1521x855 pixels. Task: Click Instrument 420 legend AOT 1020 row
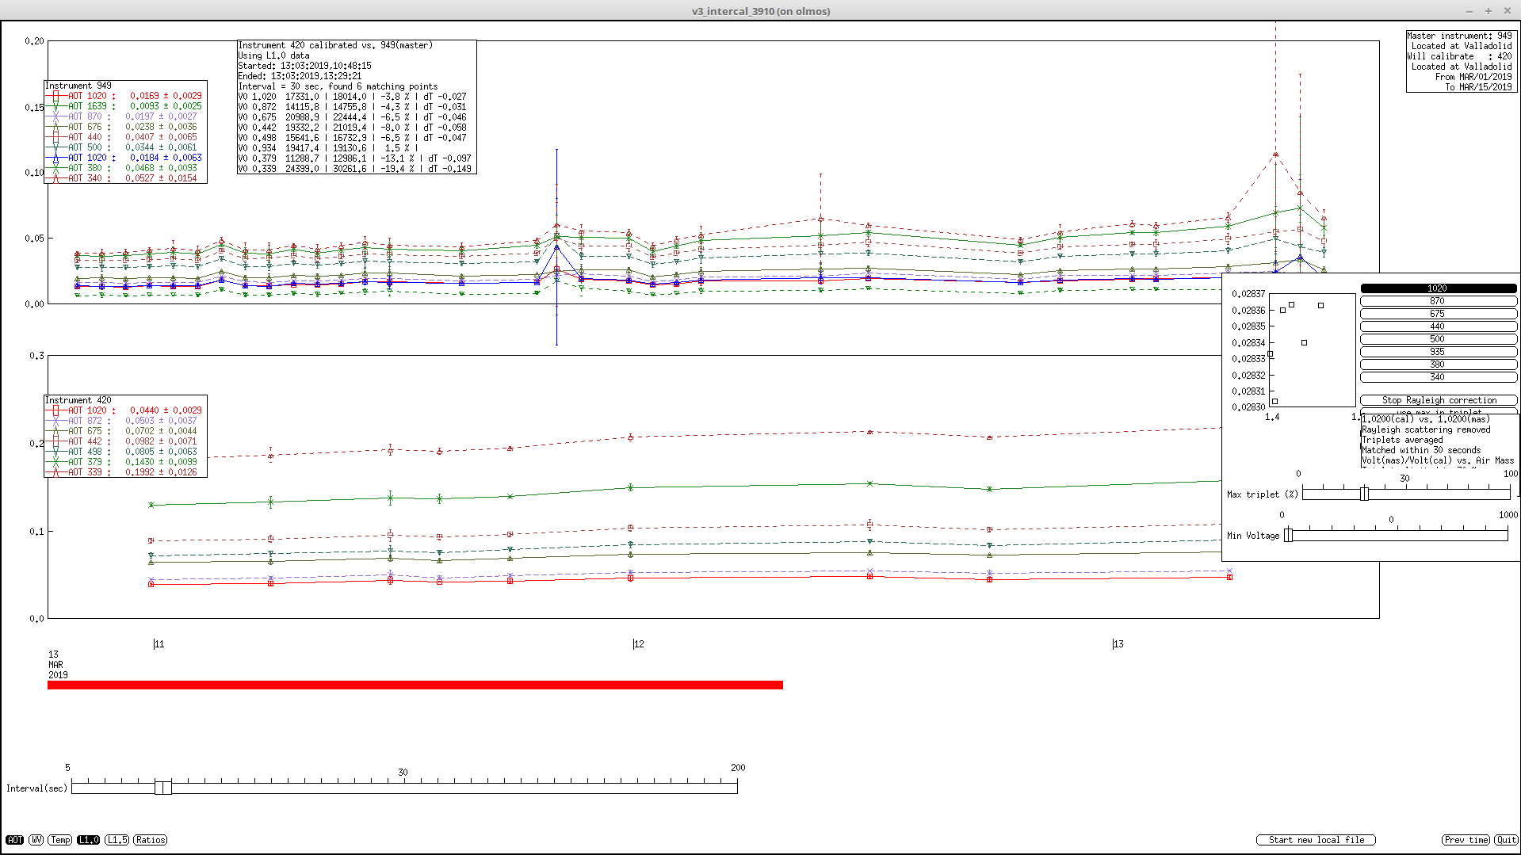tap(125, 410)
